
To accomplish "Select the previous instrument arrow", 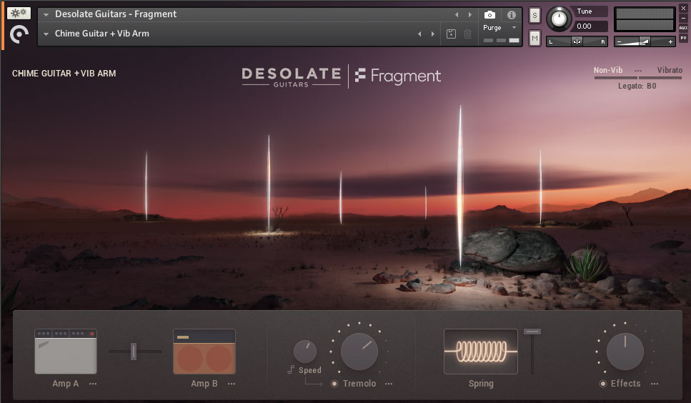I will tap(457, 14).
